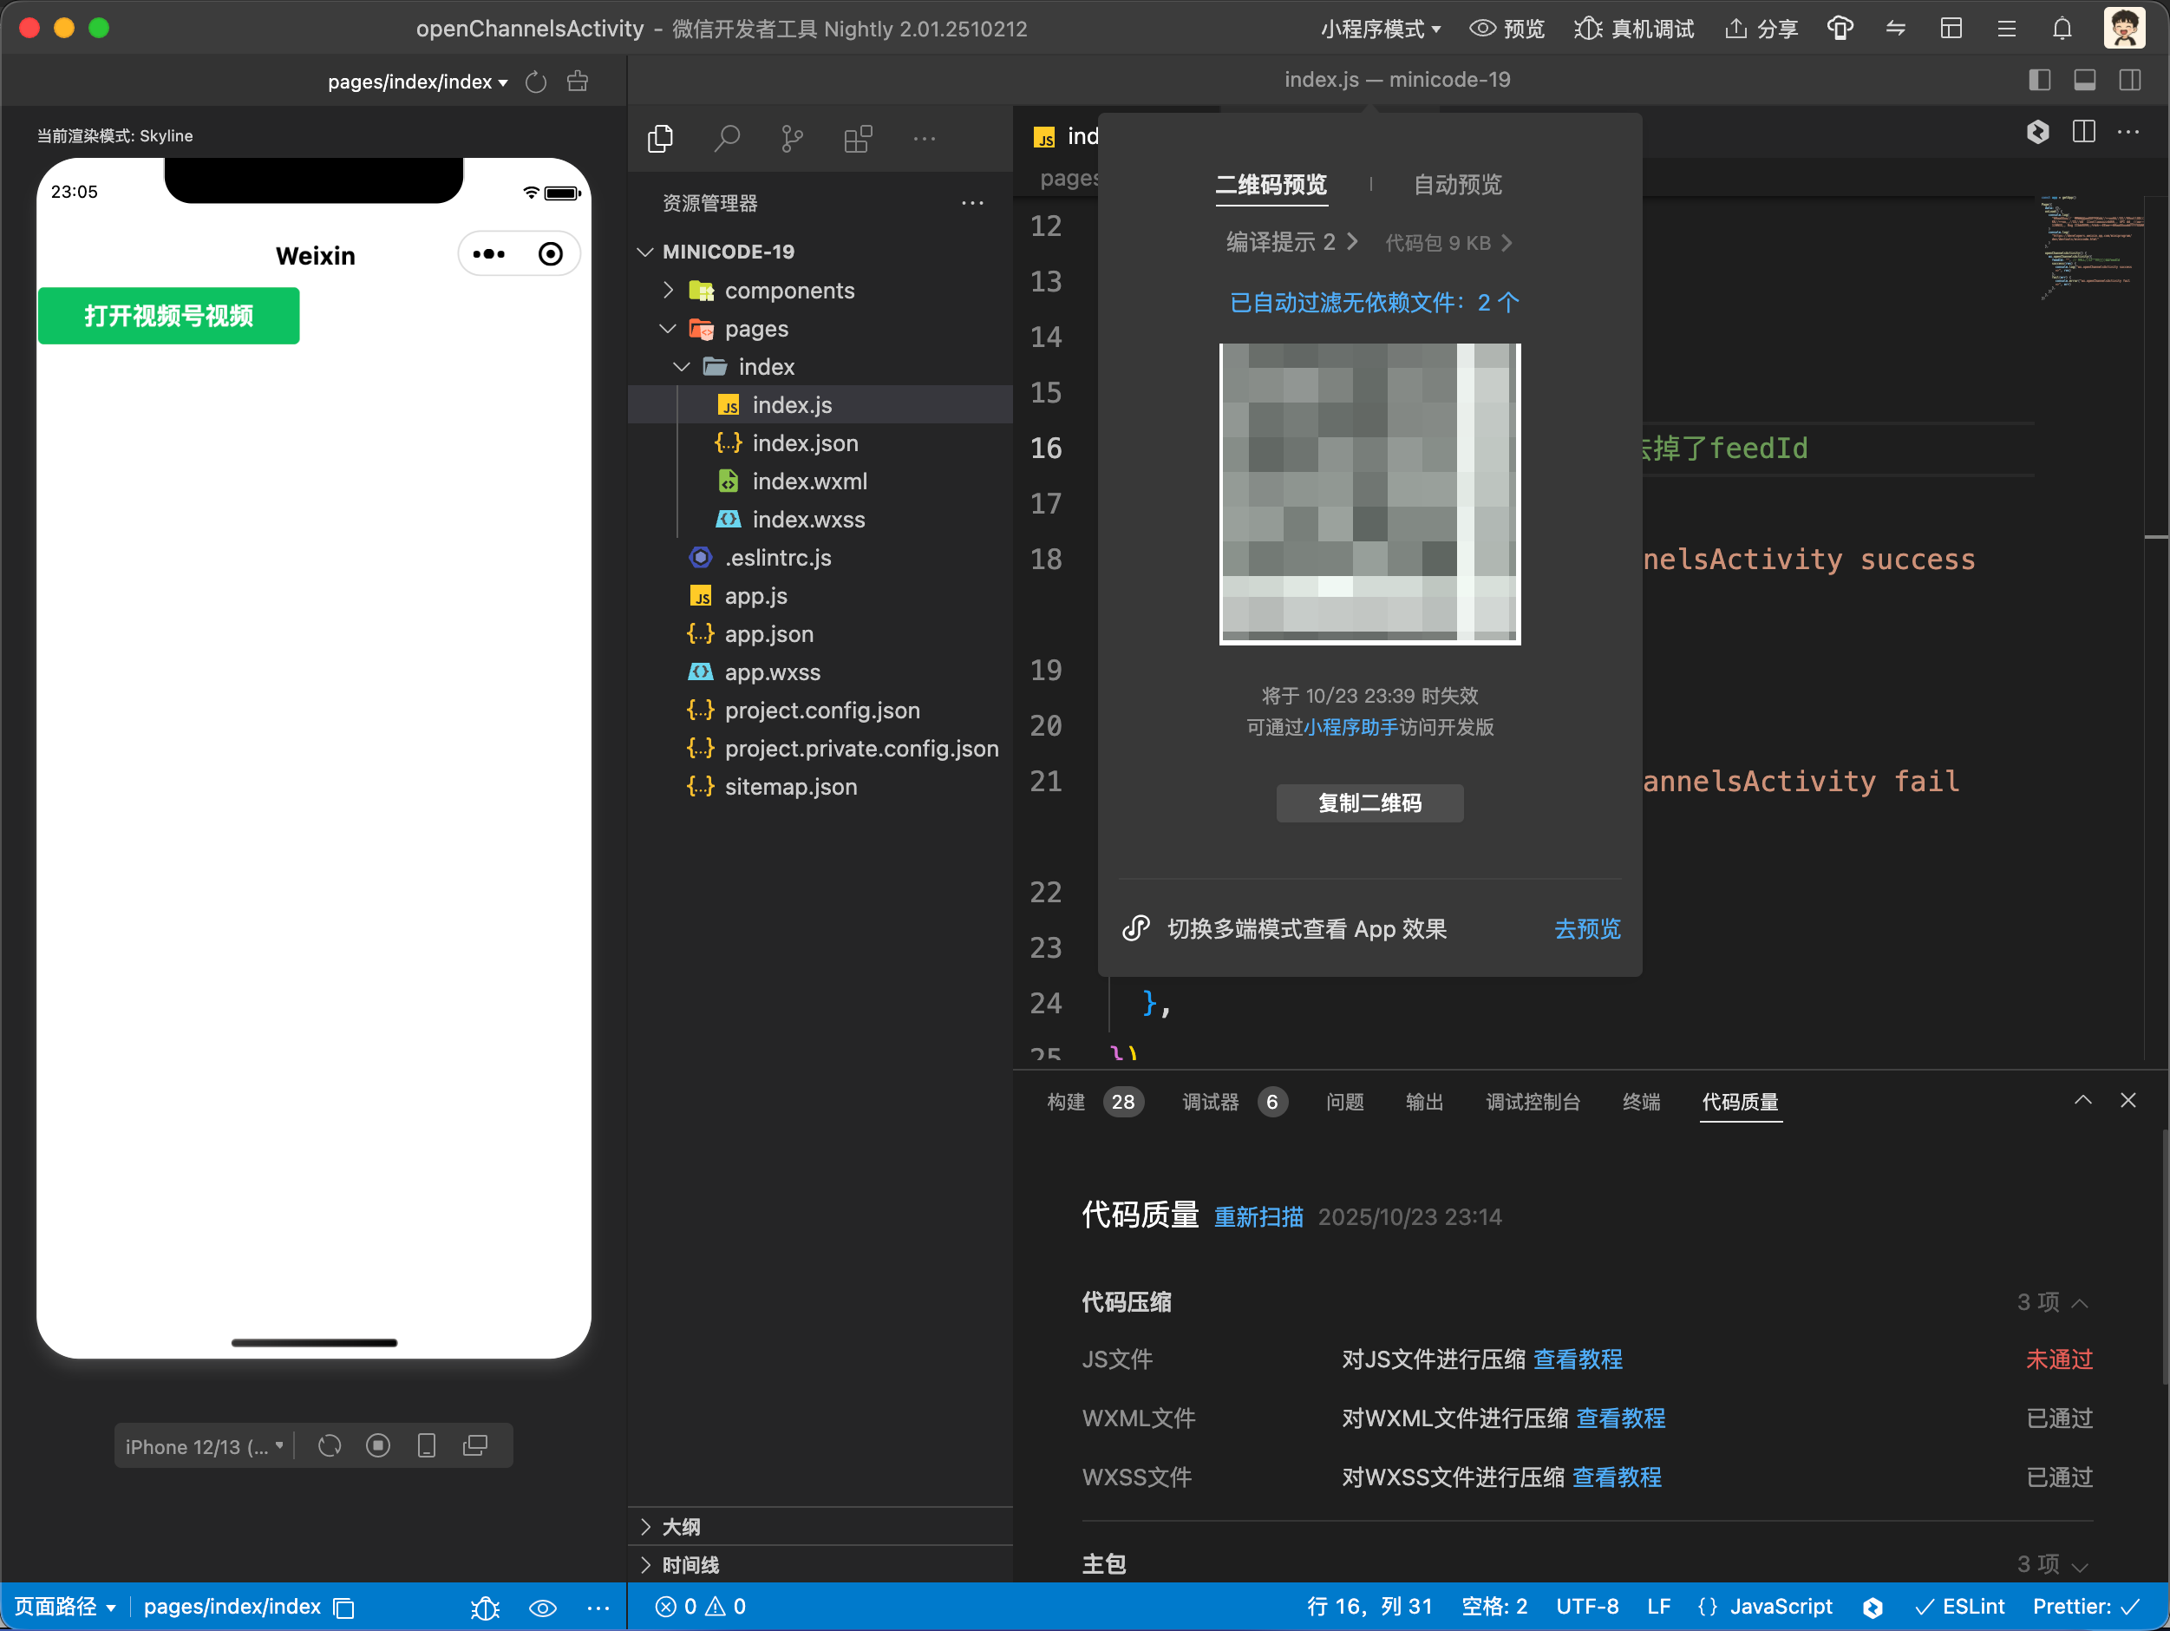Switch to the 自动预览 tab
This screenshot has width=2170, height=1631.
pos(1457,185)
